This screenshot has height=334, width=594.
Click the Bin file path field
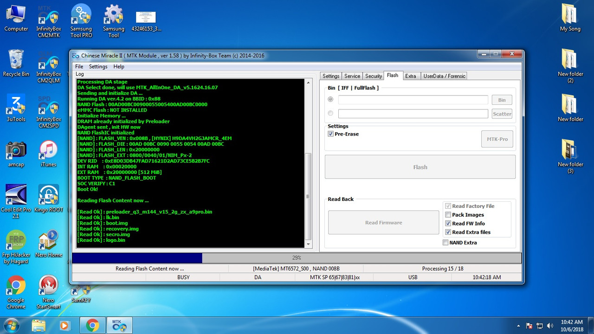pos(413,100)
